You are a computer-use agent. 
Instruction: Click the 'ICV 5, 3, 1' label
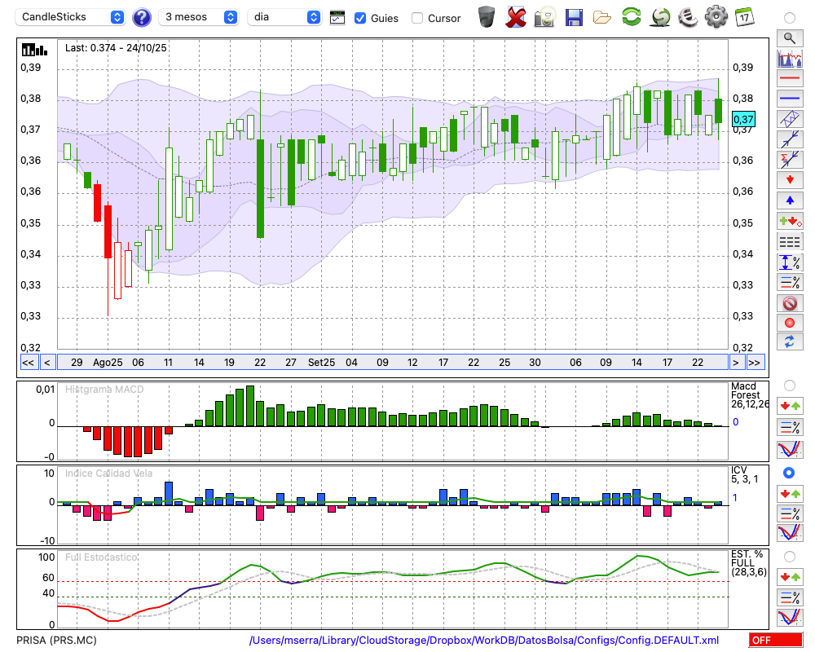coord(744,474)
